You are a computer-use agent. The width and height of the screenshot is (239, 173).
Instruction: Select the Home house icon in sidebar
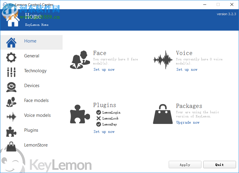(11, 42)
